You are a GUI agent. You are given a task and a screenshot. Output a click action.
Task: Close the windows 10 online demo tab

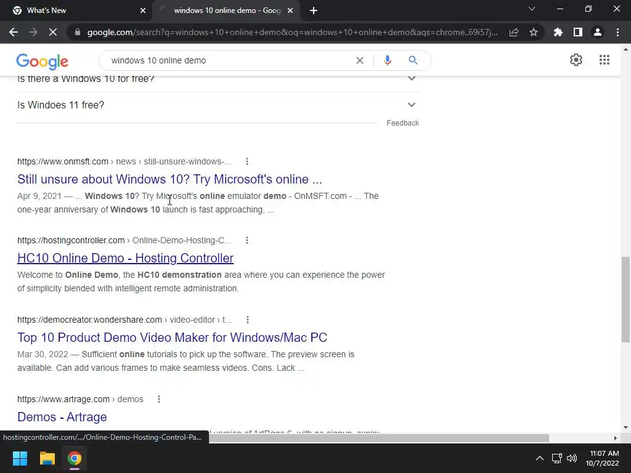tap(290, 10)
